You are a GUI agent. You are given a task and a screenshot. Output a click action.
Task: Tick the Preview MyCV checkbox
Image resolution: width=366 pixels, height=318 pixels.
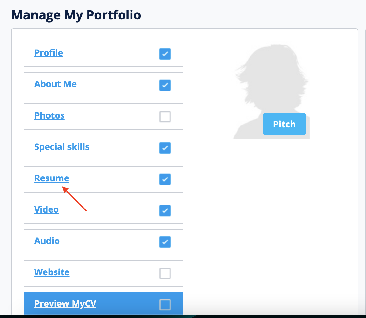tap(165, 305)
